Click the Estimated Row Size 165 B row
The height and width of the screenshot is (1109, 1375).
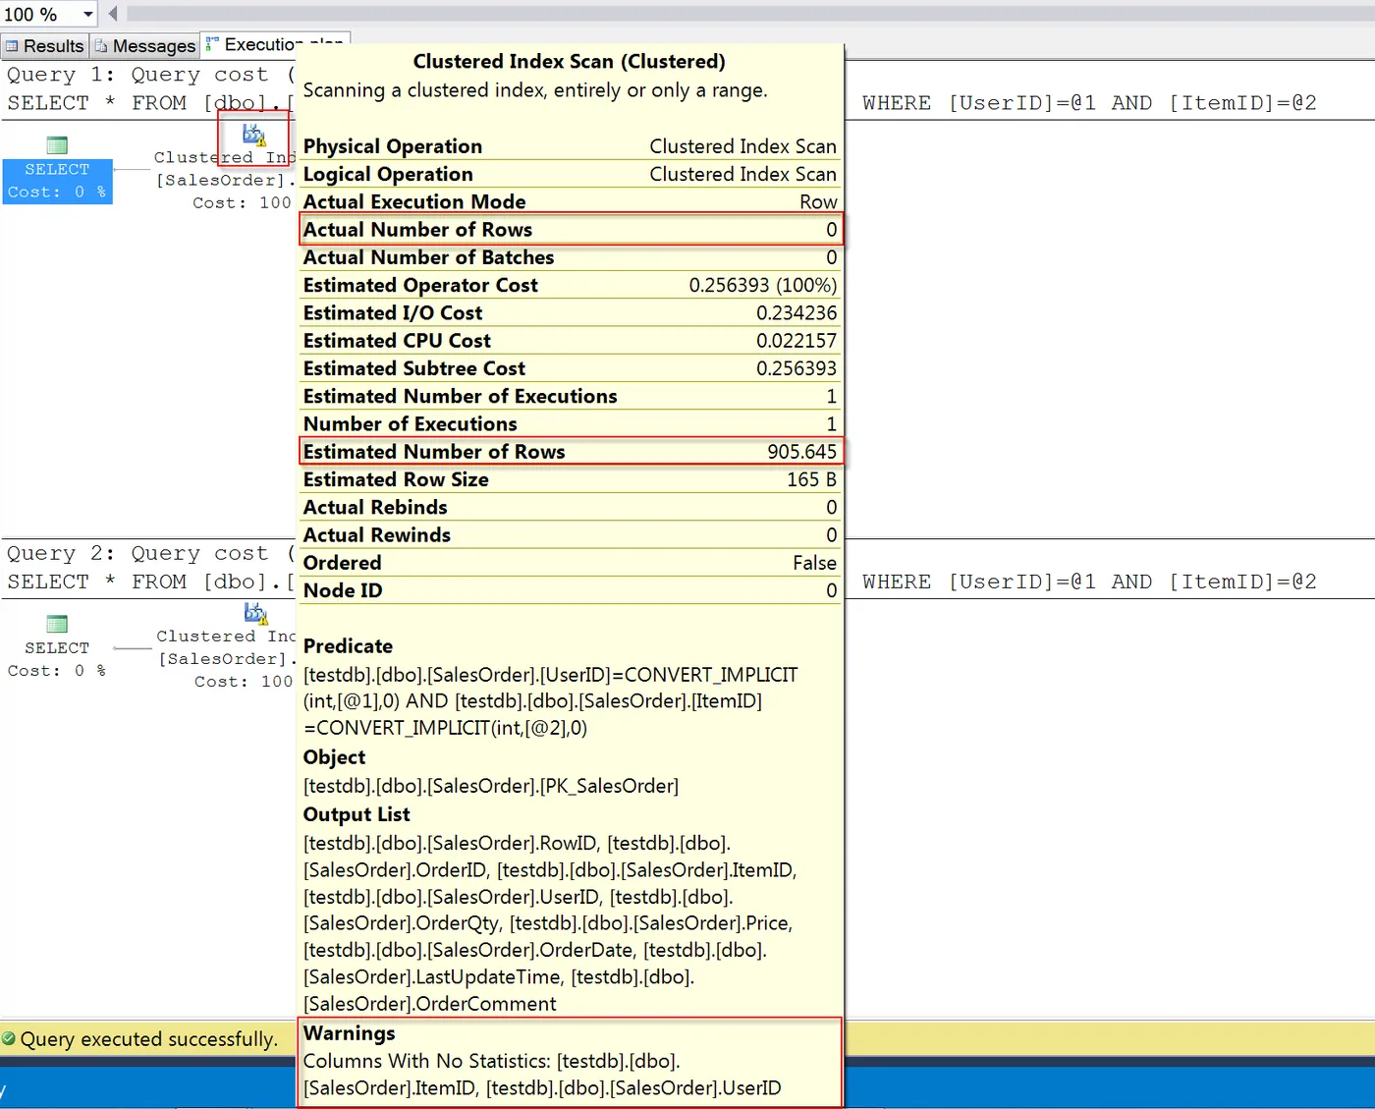[571, 479]
